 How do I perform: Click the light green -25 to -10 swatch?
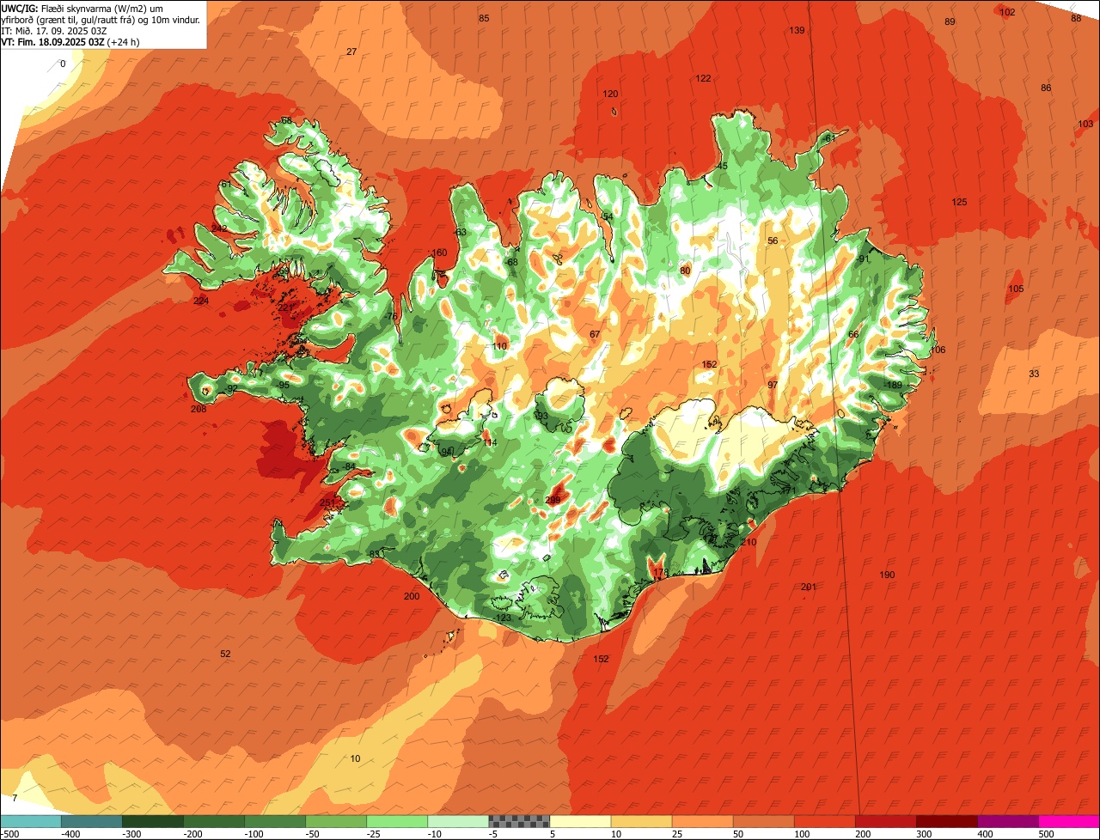(397, 821)
